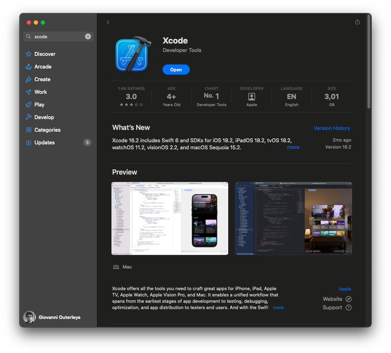Screen dimensions: 391x353
Task: Click the Support question mark icon
Action: point(348,307)
